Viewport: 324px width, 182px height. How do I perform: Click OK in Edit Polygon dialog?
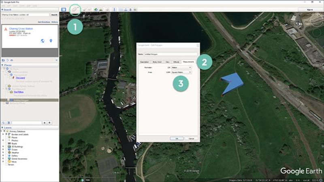177,138
